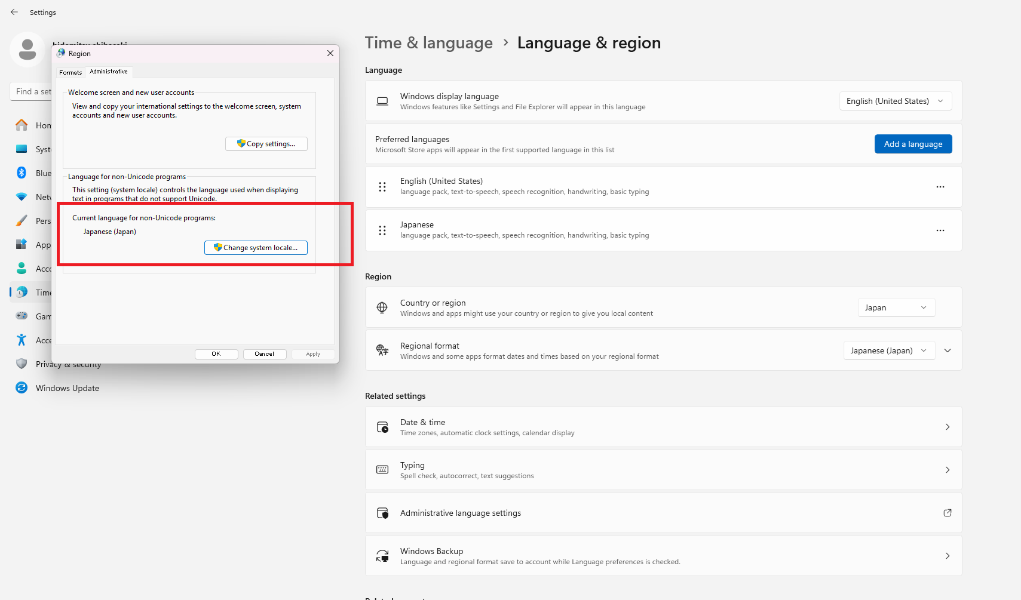The height and width of the screenshot is (600, 1021).
Task: Open the Windows display language dropdown
Action: 896,101
